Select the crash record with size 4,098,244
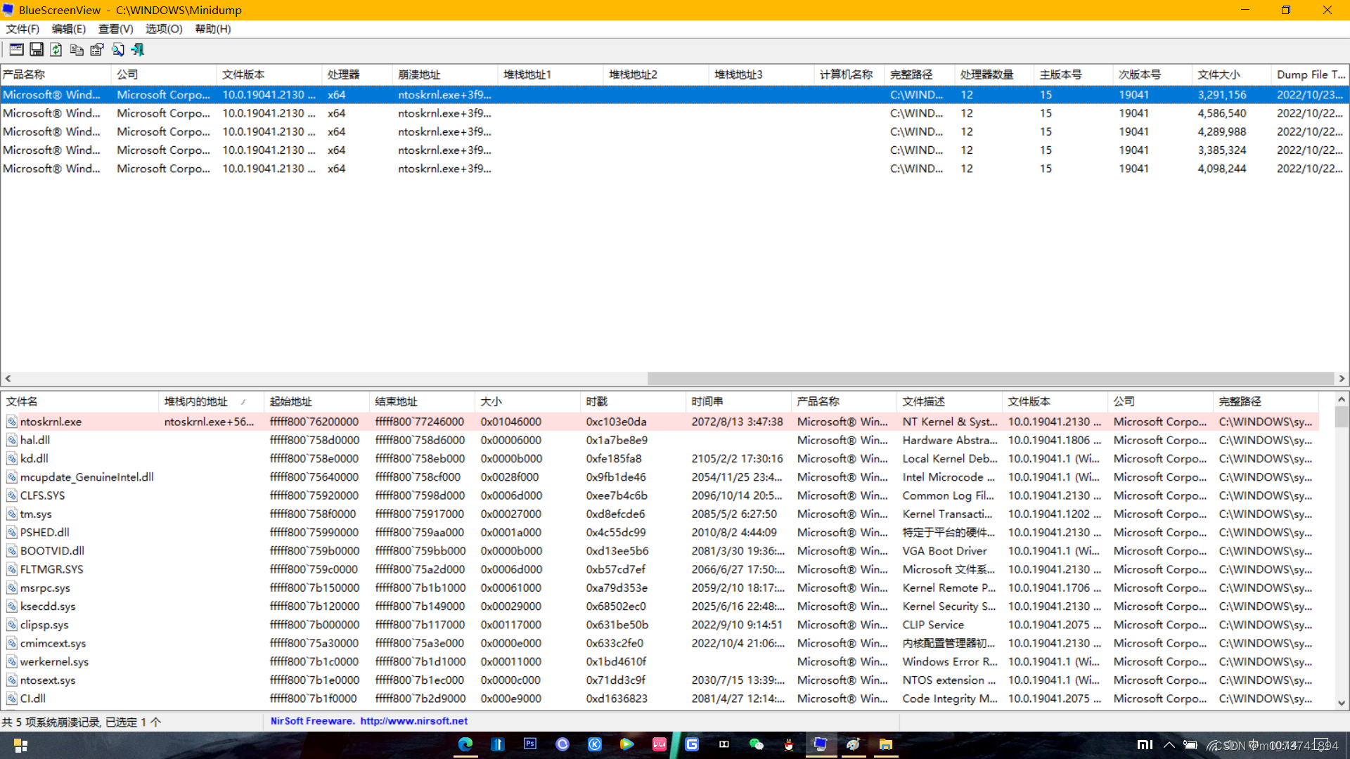The image size is (1350, 759). pyautogui.click(x=674, y=169)
